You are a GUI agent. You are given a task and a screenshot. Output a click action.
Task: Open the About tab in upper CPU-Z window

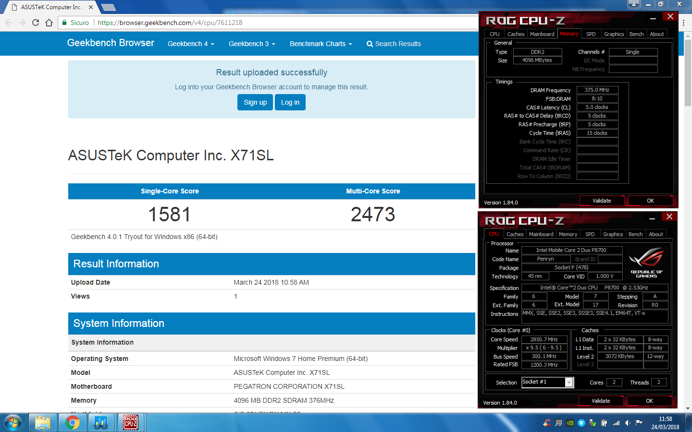(657, 34)
